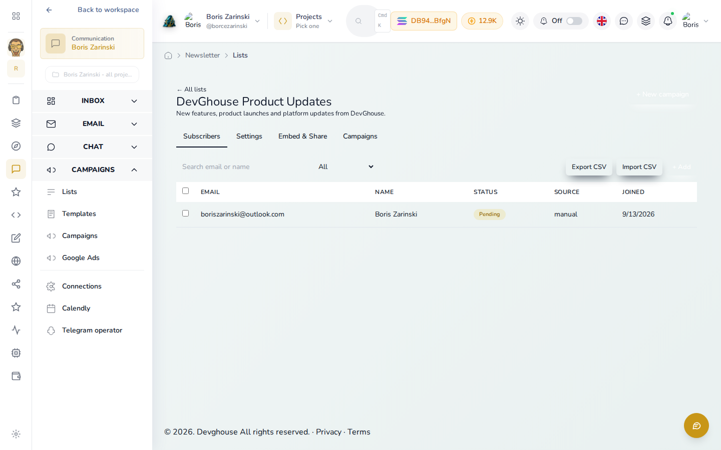Open the Privacy link in the footer
This screenshot has height=450, width=721.
click(x=328, y=432)
